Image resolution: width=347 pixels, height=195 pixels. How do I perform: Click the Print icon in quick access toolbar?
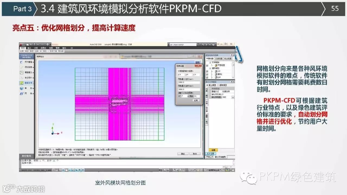coord(47,44)
